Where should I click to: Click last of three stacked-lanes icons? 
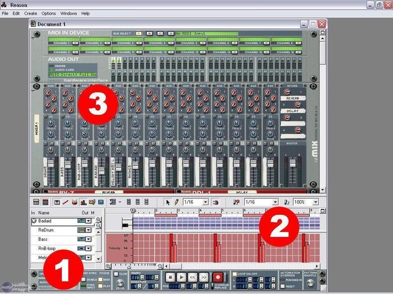147,202
